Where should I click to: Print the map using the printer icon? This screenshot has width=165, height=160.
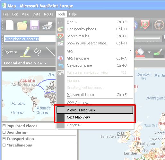(48, 25)
